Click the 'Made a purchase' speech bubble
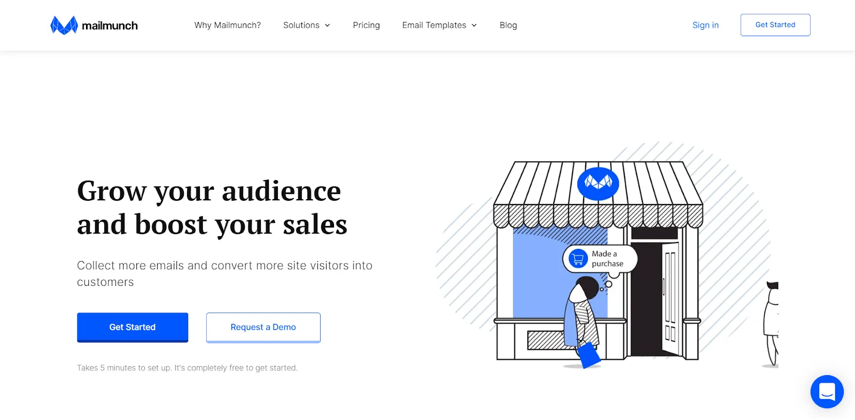 600,259
